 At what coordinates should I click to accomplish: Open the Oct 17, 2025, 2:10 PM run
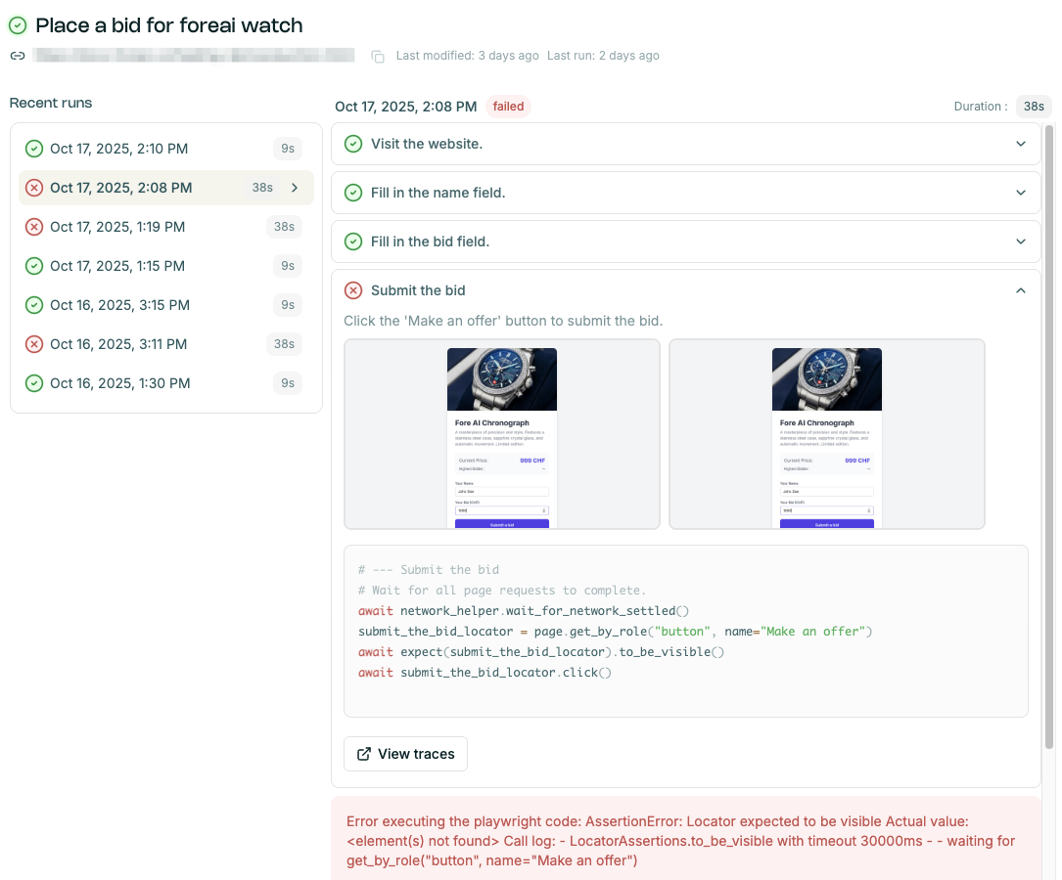coord(119,149)
